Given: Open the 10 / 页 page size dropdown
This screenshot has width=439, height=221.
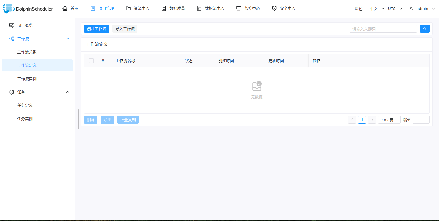Looking at the screenshot, I should tap(389, 120).
